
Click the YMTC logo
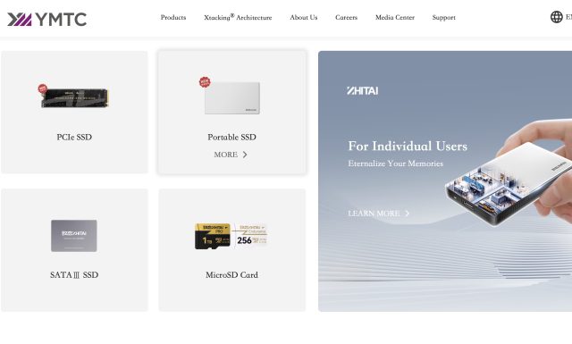(x=46, y=20)
